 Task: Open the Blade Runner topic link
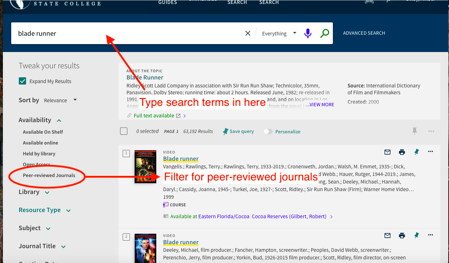(x=145, y=77)
